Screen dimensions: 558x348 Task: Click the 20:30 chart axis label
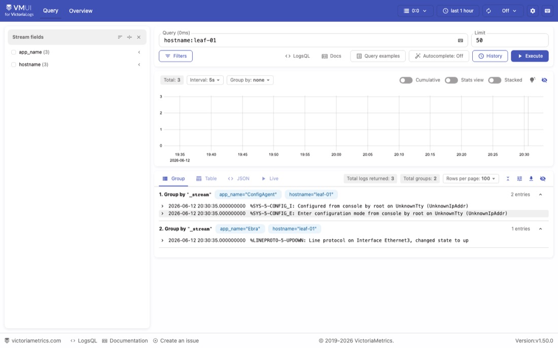(x=524, y=154)
